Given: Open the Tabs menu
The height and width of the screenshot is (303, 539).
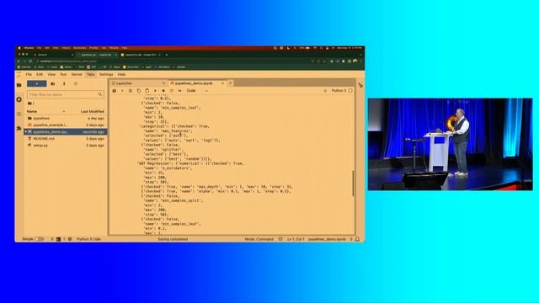Looking at the screenshot, I should [x=90, y=74].
